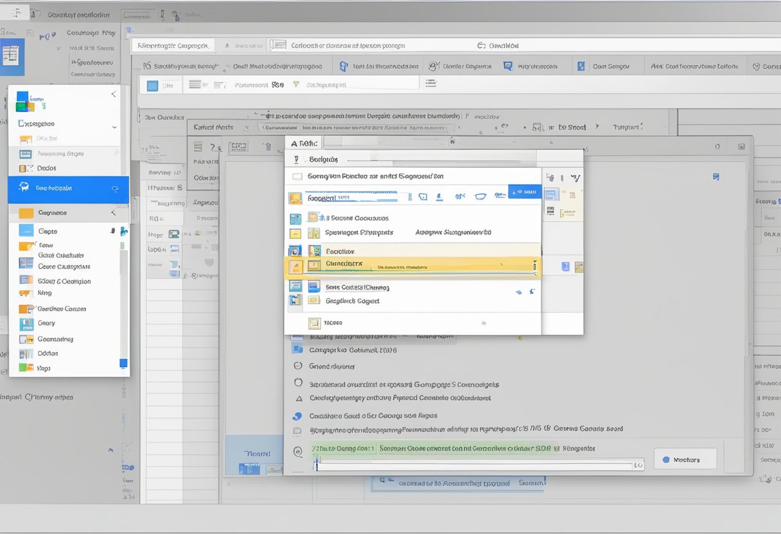Screen dimensions: 781x534
Task: Switch to the 'A Refic' tab of the dialog
Action: (304, 142)
